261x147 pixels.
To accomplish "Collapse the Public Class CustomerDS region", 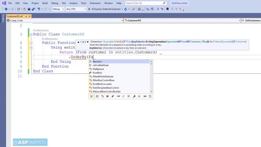I will point(31,34).
